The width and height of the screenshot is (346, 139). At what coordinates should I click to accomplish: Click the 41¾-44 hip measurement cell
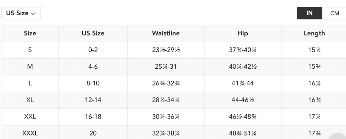tap(243, 84)
